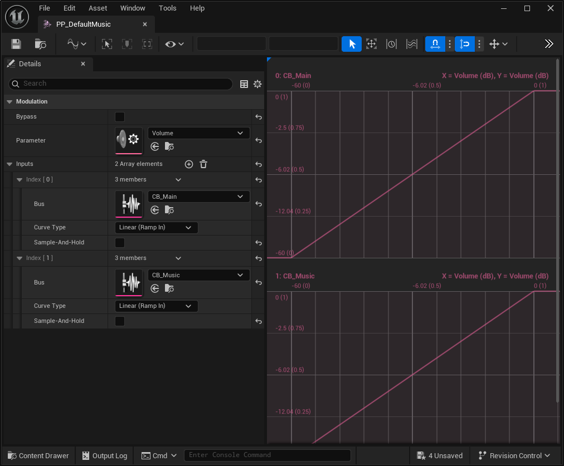
Task: Open Index [1] Curve Type dropdown
Action: [x=156, y=306]
